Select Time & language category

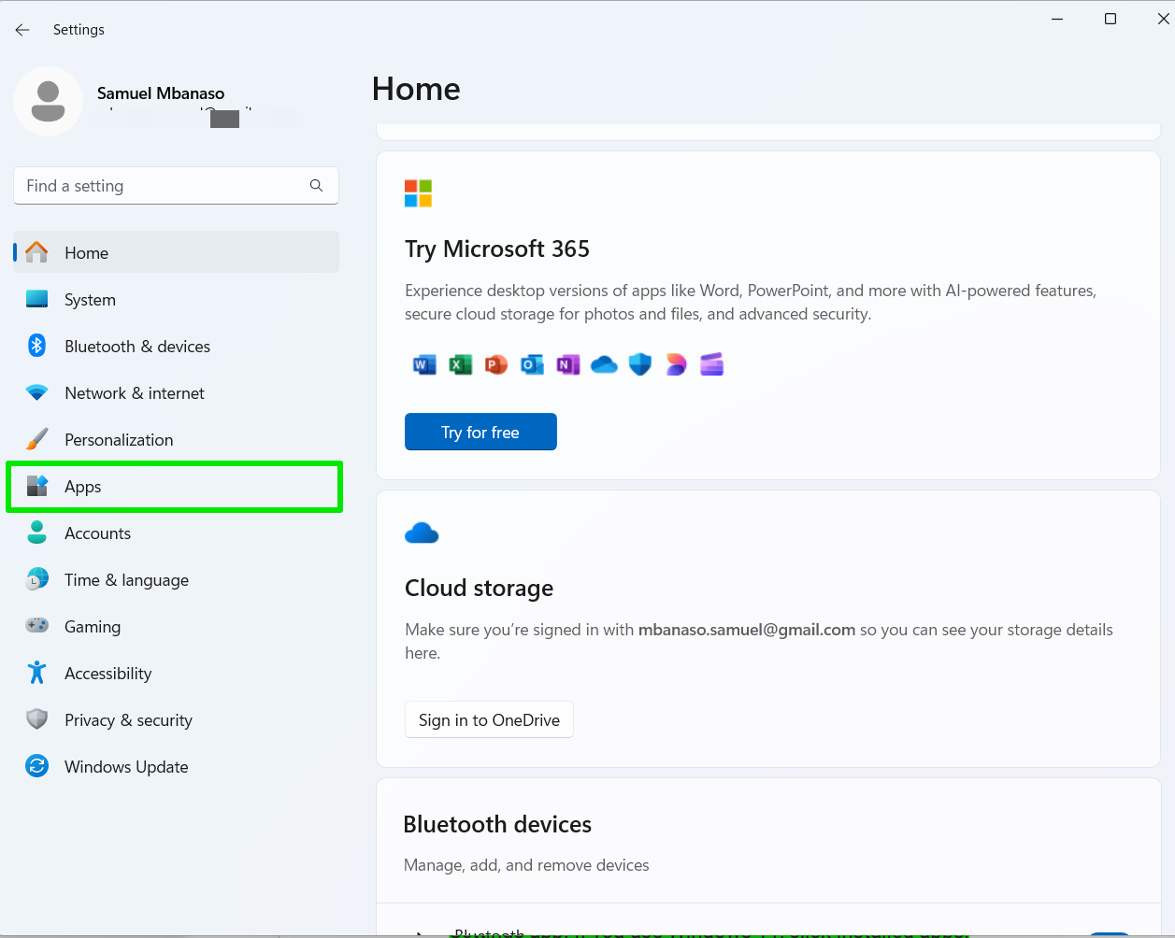tap(126, 580)
